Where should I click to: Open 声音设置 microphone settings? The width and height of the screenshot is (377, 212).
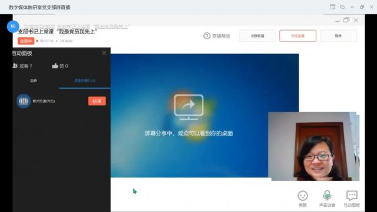point(327,196)
